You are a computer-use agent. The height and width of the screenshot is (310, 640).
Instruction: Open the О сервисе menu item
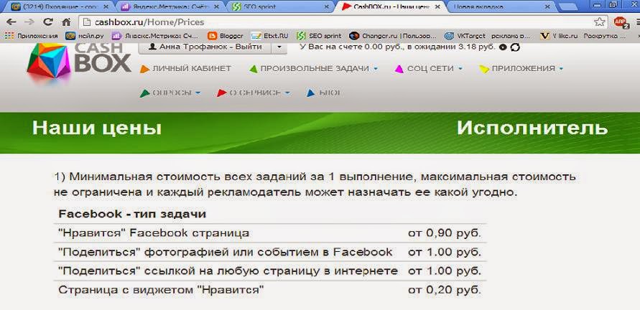[x=255, y=93]
